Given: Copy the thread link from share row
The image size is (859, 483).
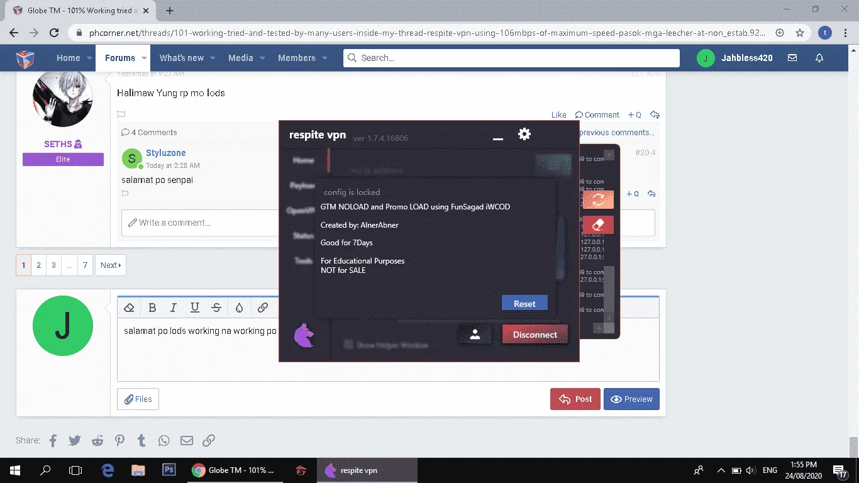Looking at the screenshot, I should click(209, 440).
